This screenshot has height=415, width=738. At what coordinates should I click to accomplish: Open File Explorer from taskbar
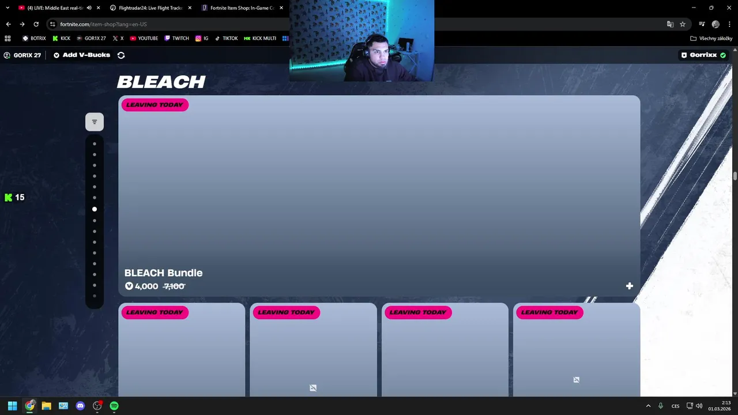pos(46,406)
